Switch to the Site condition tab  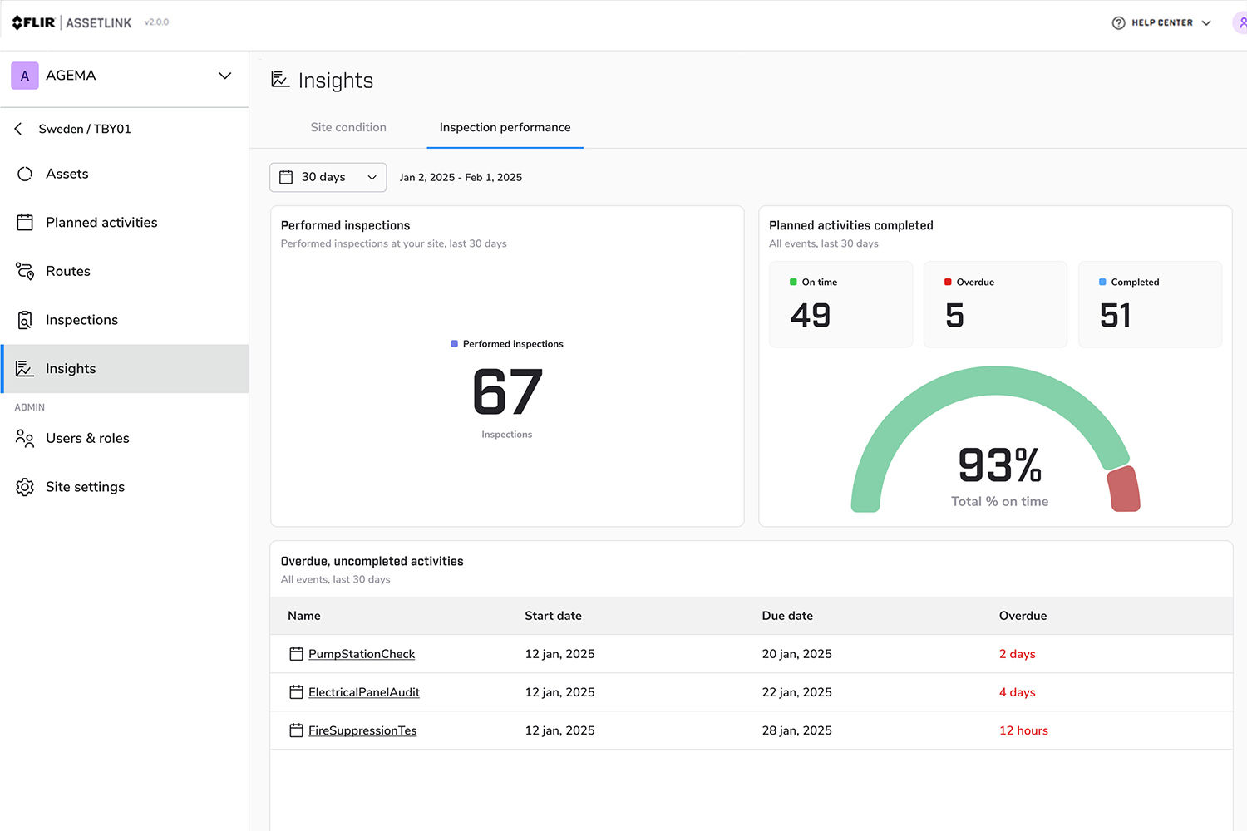348,127
